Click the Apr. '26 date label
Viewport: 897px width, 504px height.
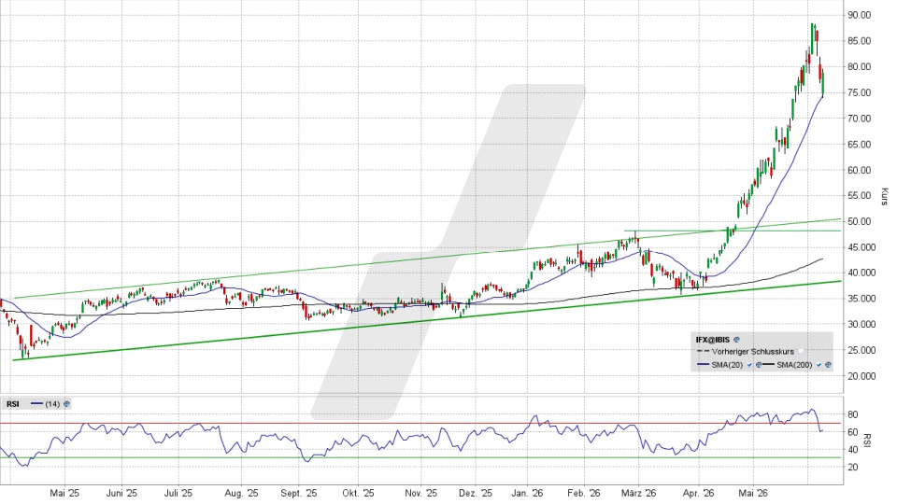coord(699,493)
